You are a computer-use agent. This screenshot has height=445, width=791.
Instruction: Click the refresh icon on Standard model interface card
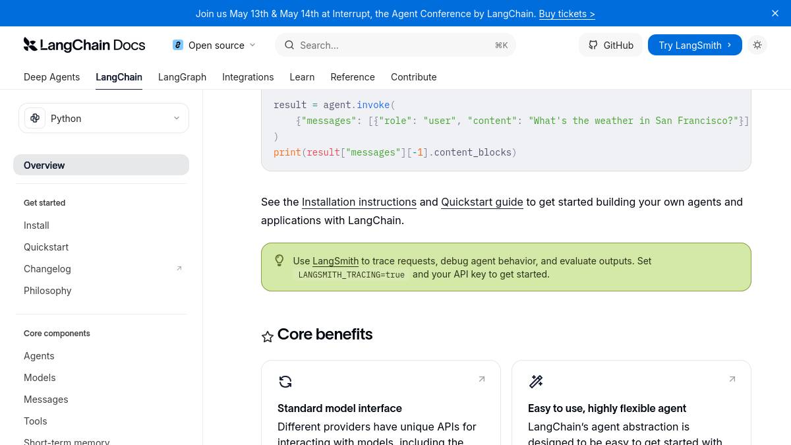(285, 382)
